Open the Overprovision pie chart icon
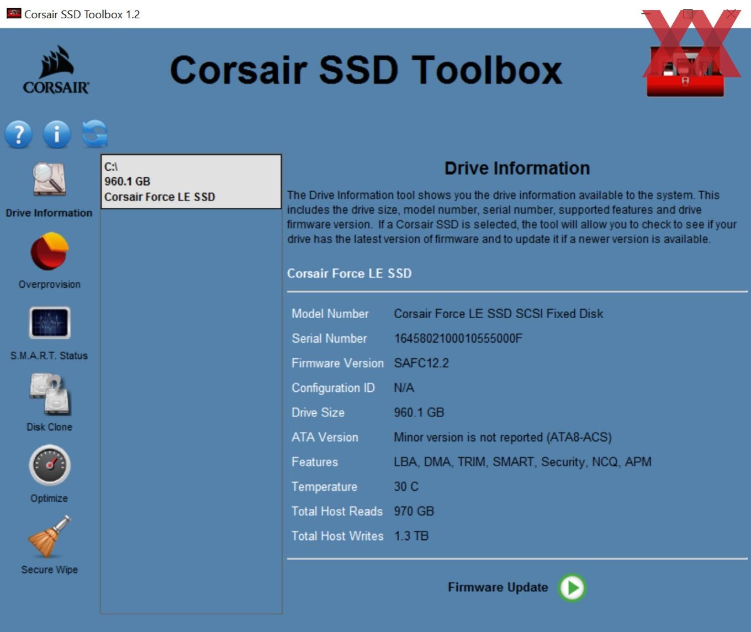Screen dimensions: 751x632 (49, 251)
